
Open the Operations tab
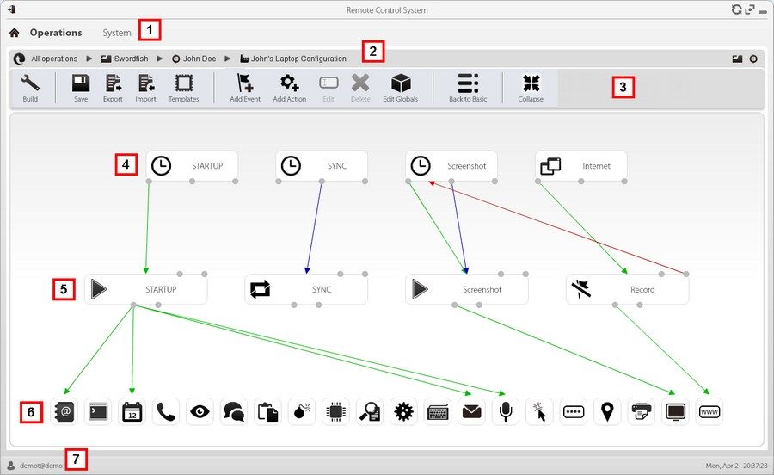tap(56, 33)
